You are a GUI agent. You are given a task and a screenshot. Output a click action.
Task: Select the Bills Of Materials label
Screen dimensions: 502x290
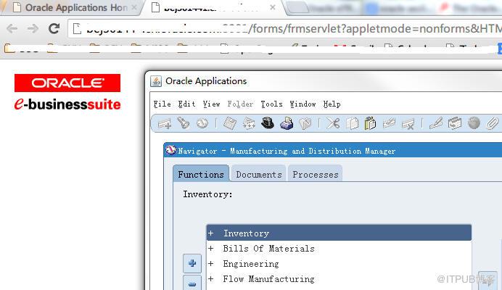coord(268,249)
